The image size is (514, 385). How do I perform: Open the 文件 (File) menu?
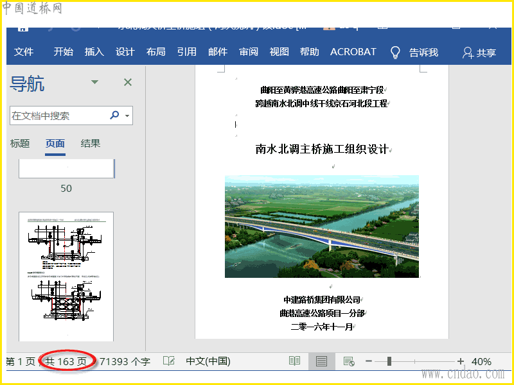[x=24, y=52]
